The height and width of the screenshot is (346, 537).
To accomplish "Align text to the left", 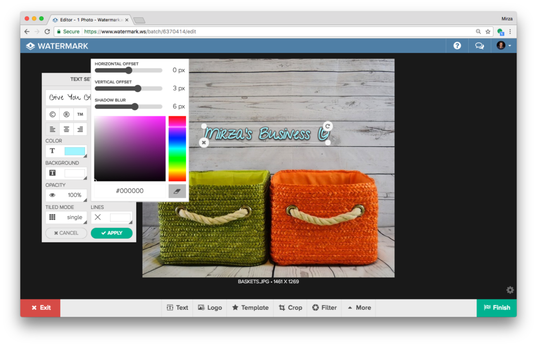I will click(52, 129).
